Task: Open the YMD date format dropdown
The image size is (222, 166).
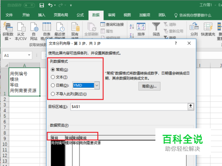Action: point(97,85)
